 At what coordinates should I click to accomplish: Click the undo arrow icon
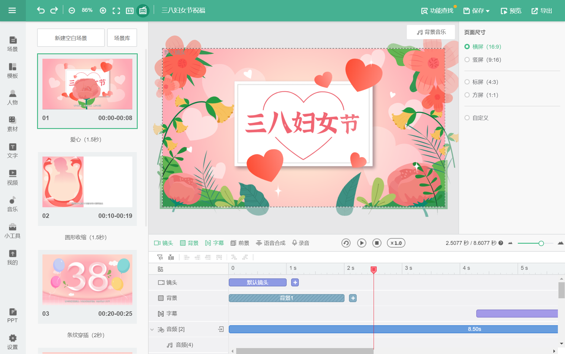coord(41,11)
